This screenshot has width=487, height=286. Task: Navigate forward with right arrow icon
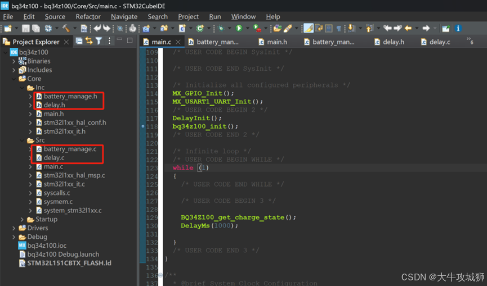[426, 29]
